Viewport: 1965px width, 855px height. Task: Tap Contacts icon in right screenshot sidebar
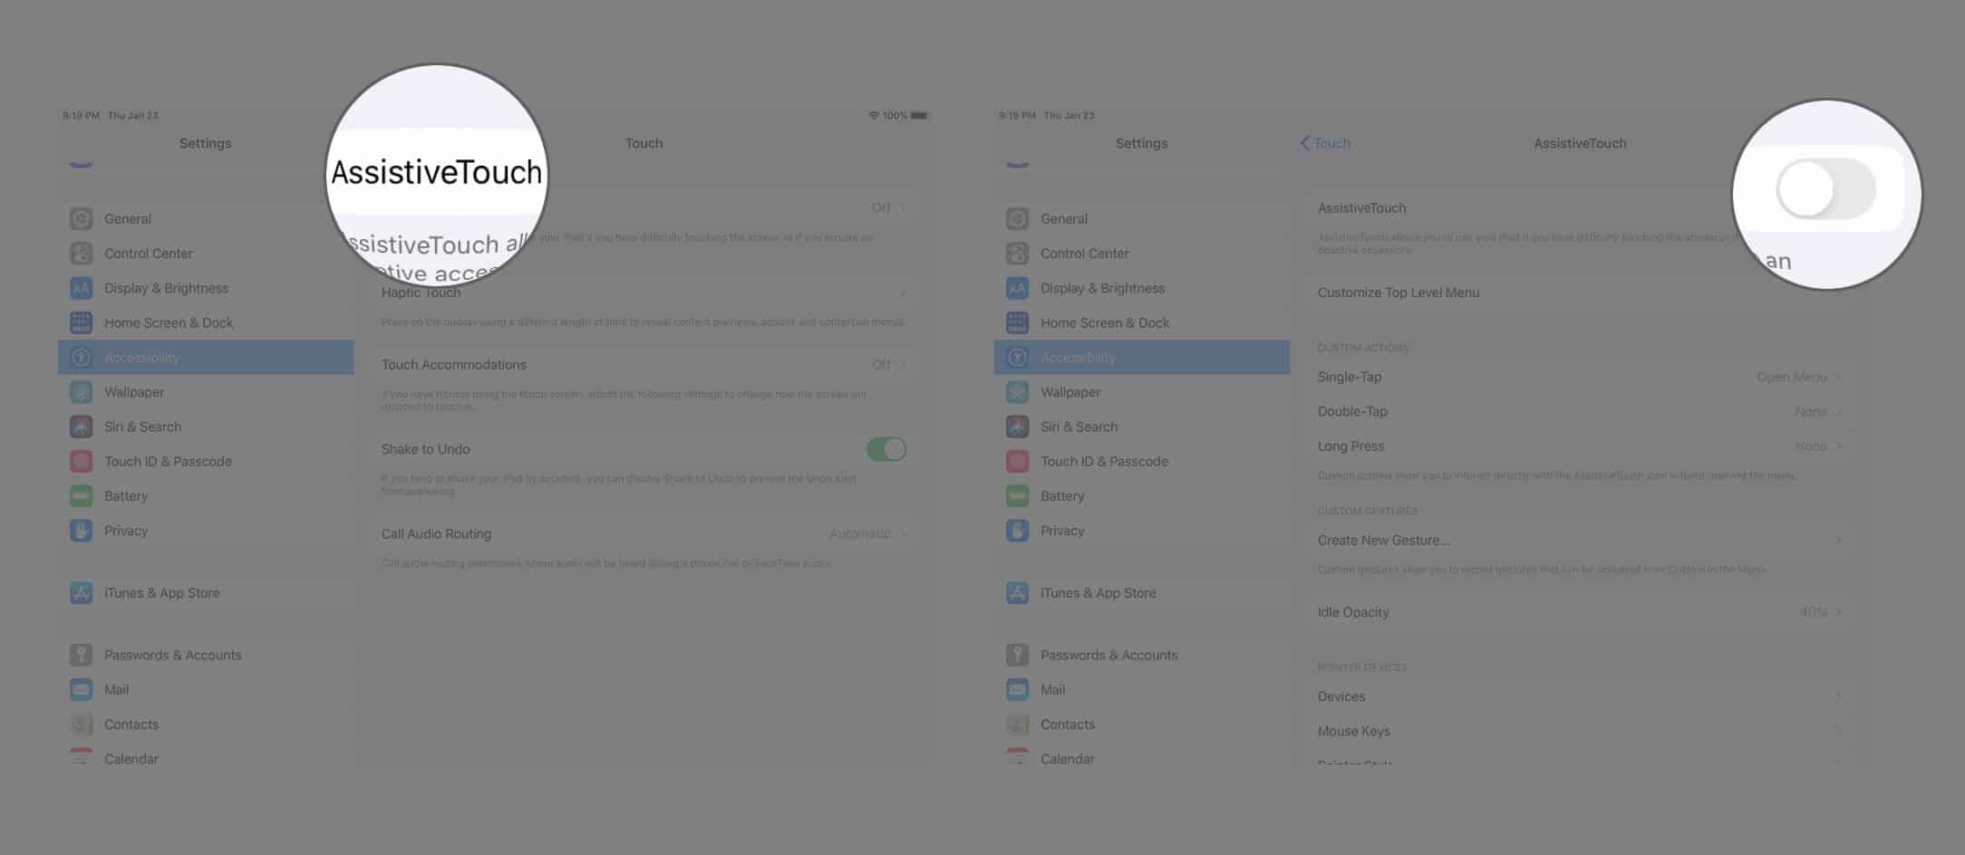click(x=1018, y=725)
